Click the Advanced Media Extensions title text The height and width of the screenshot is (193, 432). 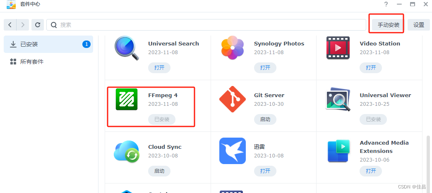[x=384, y=147]
